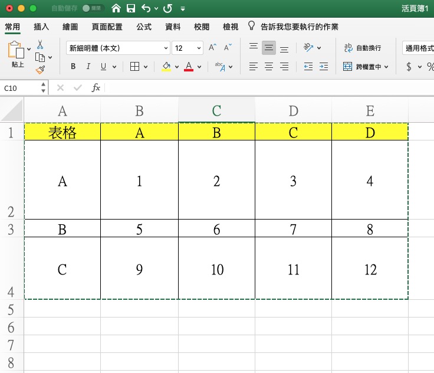Open font color dropdown arrow
Viewport: 434px width, 373px height.
[x=199, y=67]
